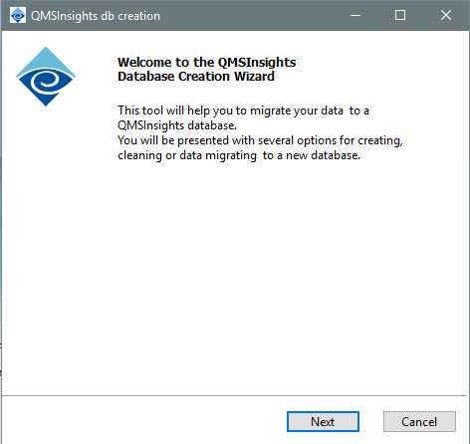Click Next to continue the wizard
Viewport: 470px width, 444px height.
(323, 421)
